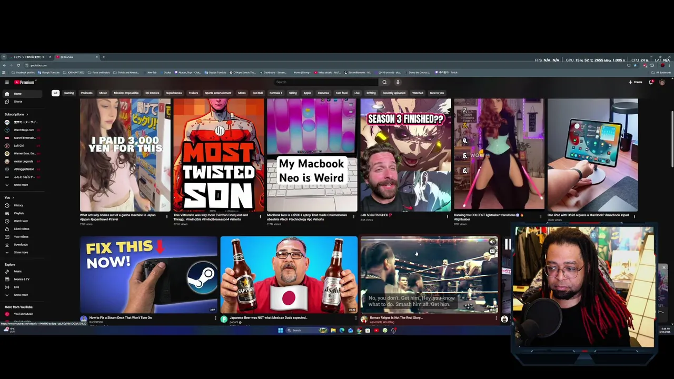Viewport: 674px width, 379px height.
Task: Select the Podcasts filter chip
Action: tap(86, 93)
